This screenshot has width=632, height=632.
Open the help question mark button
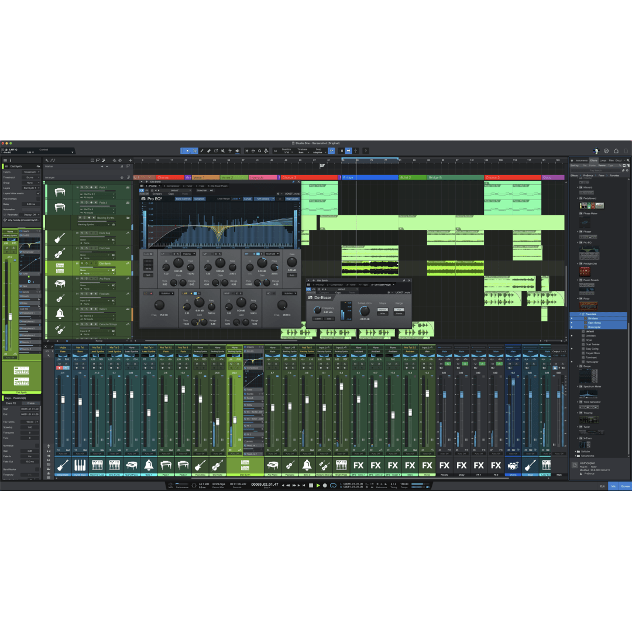(366, 151)
